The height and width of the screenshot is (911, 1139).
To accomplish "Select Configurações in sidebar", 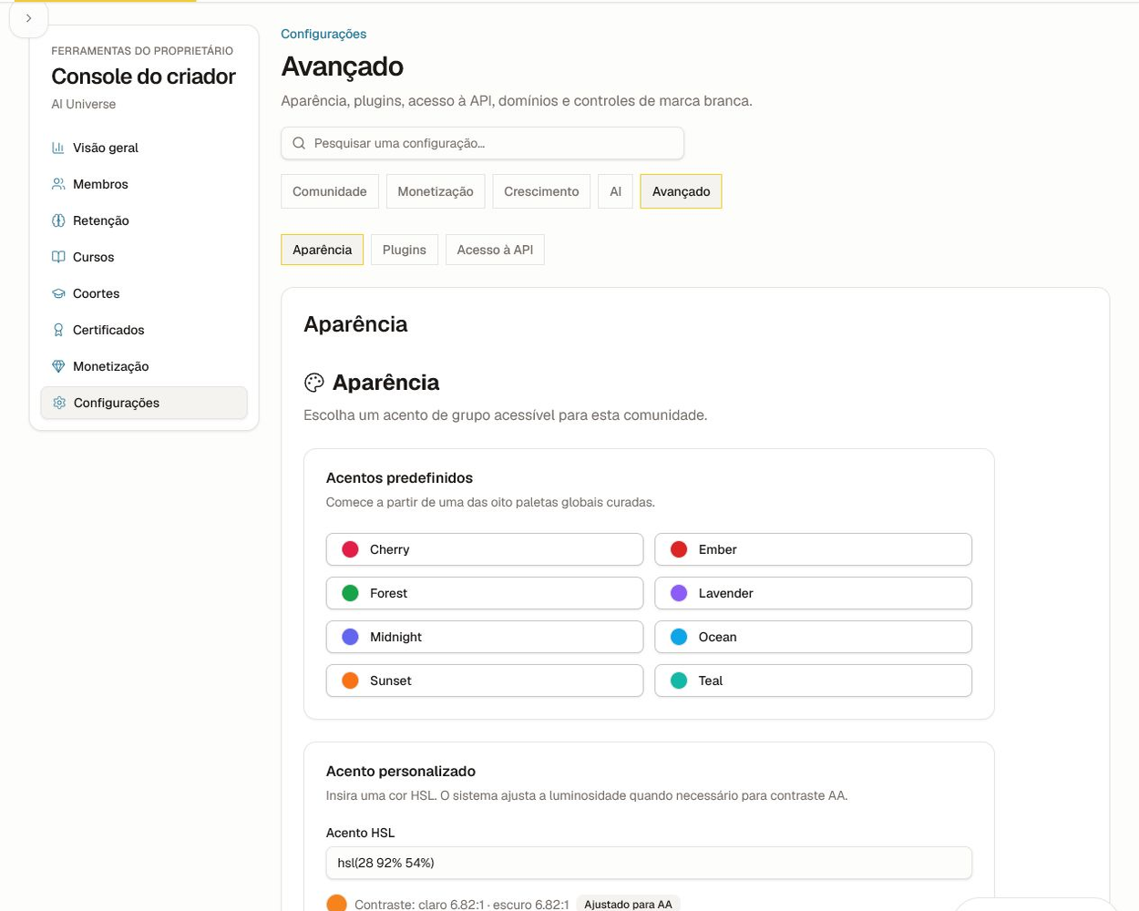I will click(144, 403).
